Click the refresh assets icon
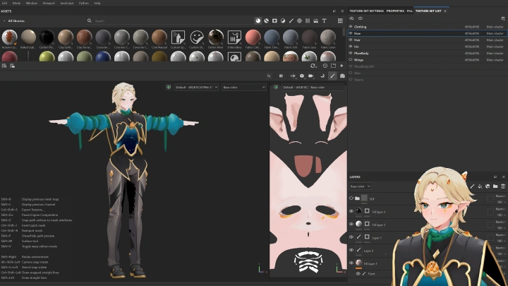Viewport: 508px width, 286px height. coord(313,66)
